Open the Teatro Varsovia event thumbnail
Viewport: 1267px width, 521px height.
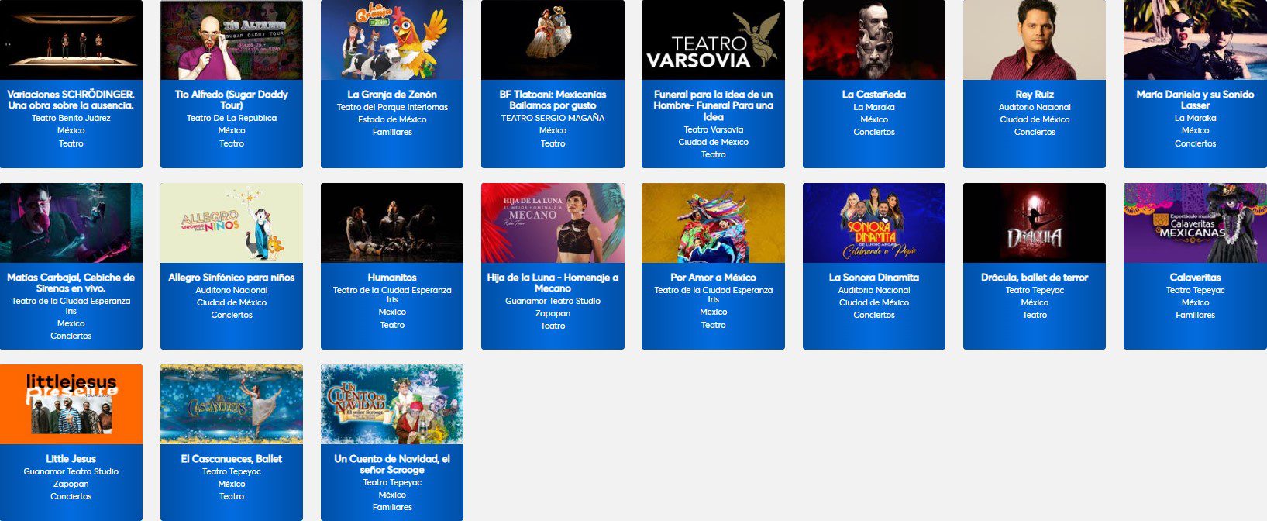(x=713, y=40)
